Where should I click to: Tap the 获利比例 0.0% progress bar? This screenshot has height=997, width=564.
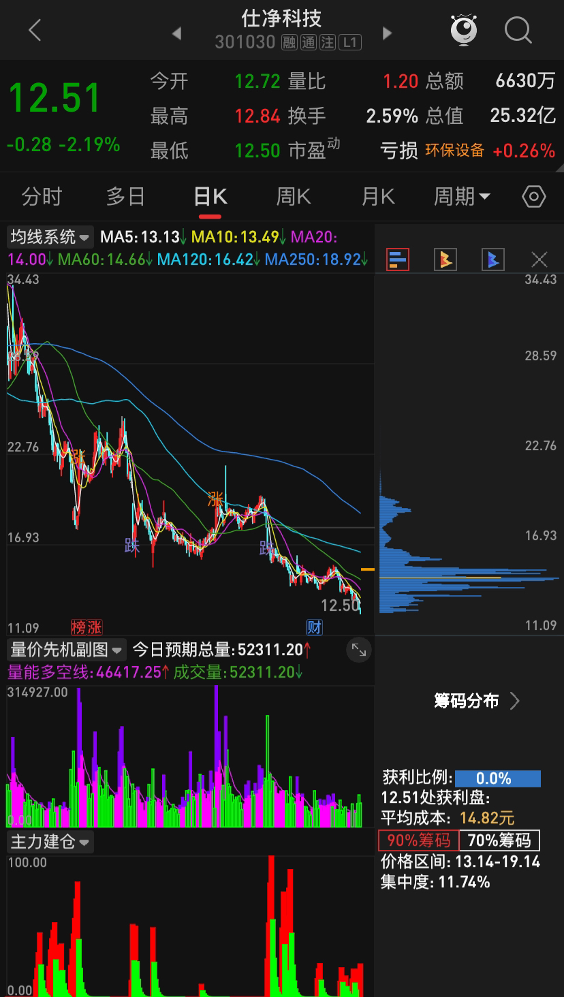(x=498, y=778)
